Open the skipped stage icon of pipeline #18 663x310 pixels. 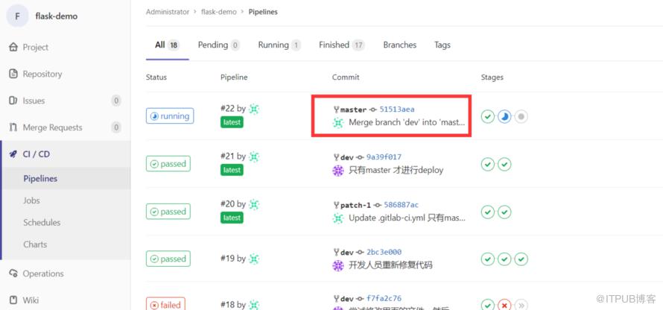click(x=521, y=305)
